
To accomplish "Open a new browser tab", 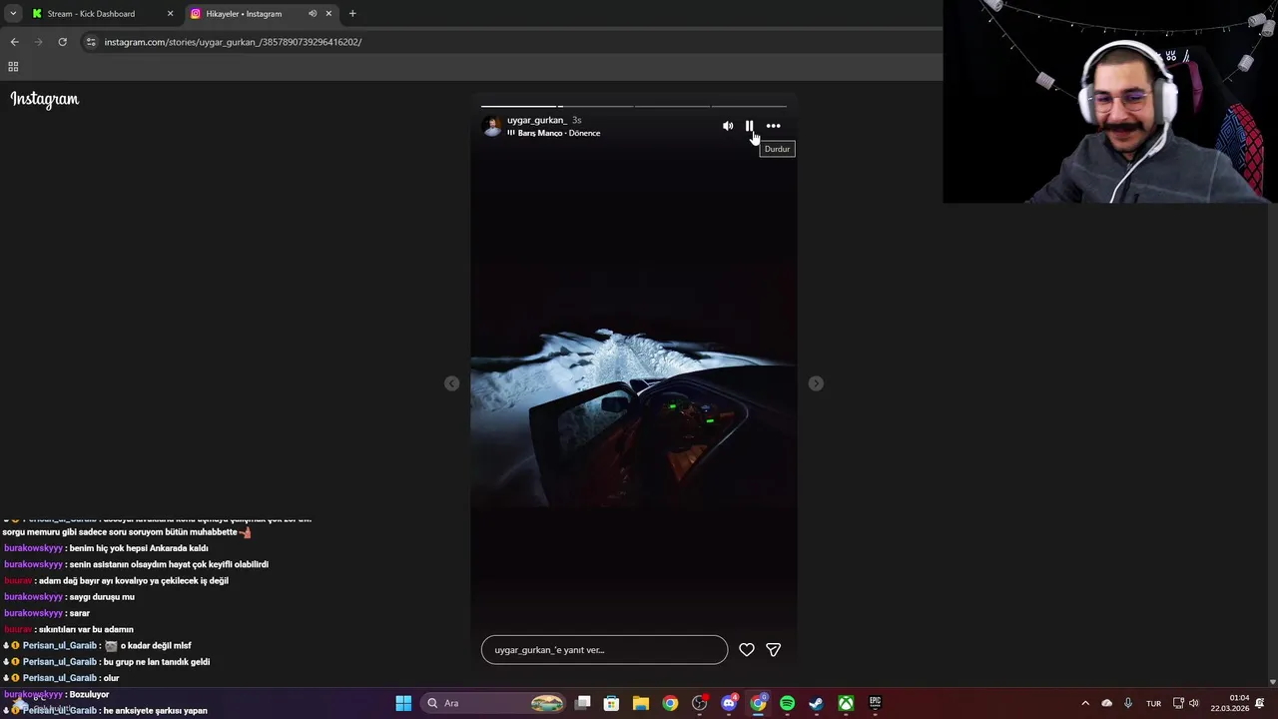I will click(x=352, y=14).
